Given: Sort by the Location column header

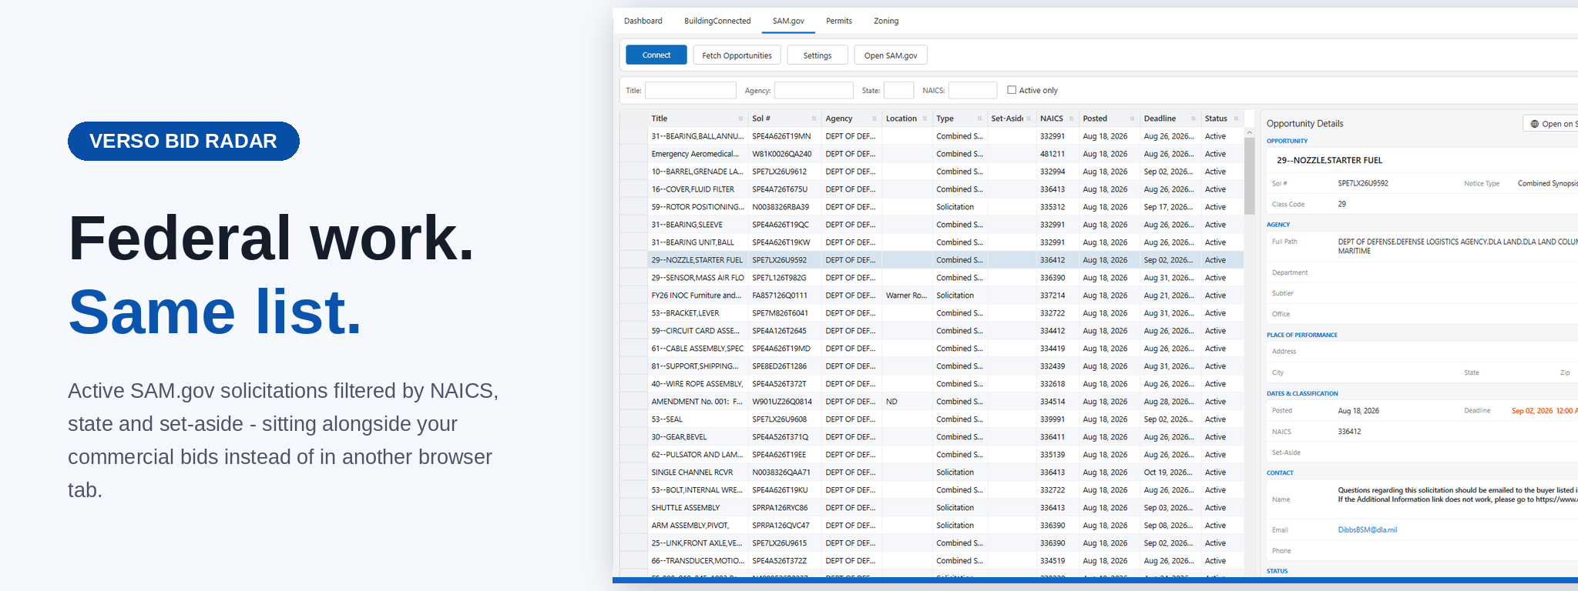Looking at the screenshot, I should coord(901,119).
